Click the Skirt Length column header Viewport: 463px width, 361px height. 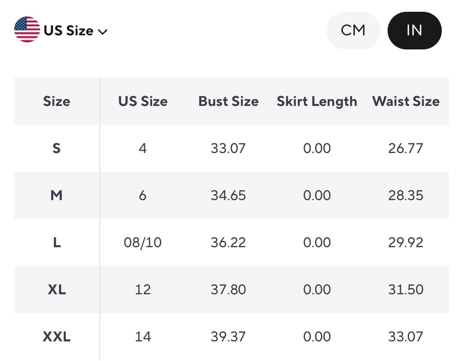point(317,101)
